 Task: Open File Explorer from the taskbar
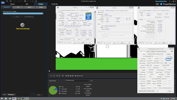(10, 99)
